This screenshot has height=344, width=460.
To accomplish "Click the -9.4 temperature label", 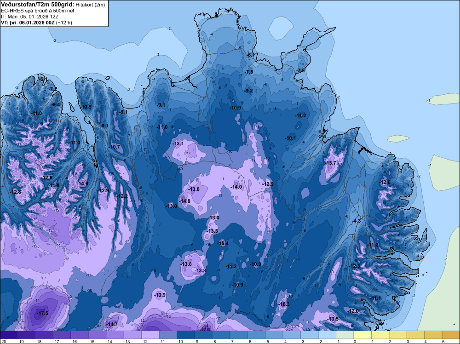I will pos(56,105).
